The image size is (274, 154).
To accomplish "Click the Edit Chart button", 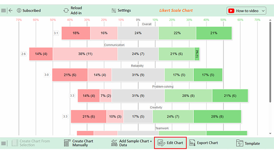I will click(x=170, y=143).
